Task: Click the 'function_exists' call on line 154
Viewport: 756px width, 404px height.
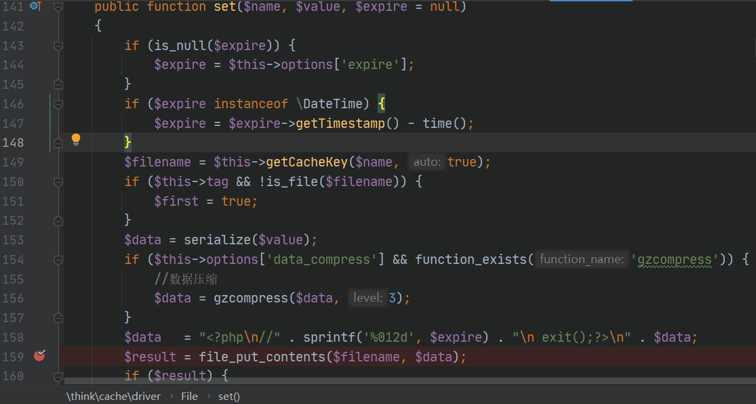Action: click(x=471, y=260)
